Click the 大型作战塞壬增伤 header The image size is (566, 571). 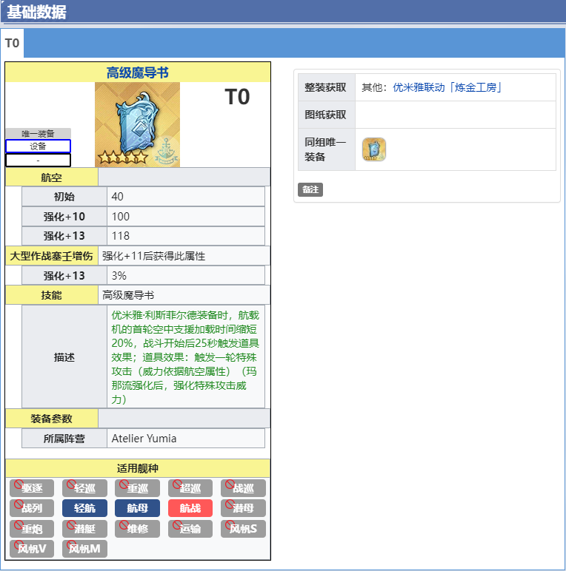pos(51,256)
